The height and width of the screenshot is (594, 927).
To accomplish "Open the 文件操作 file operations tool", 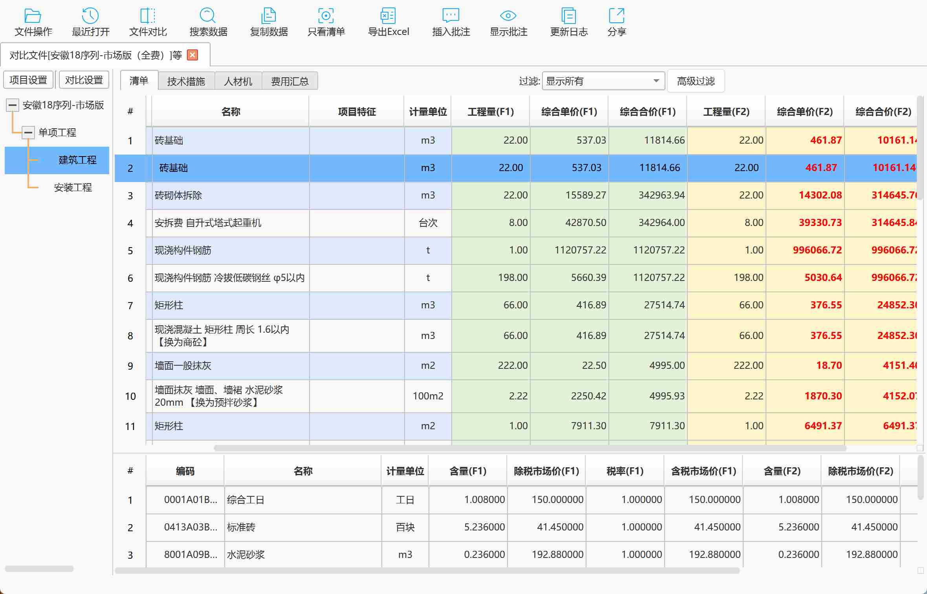I will [33, 23].
